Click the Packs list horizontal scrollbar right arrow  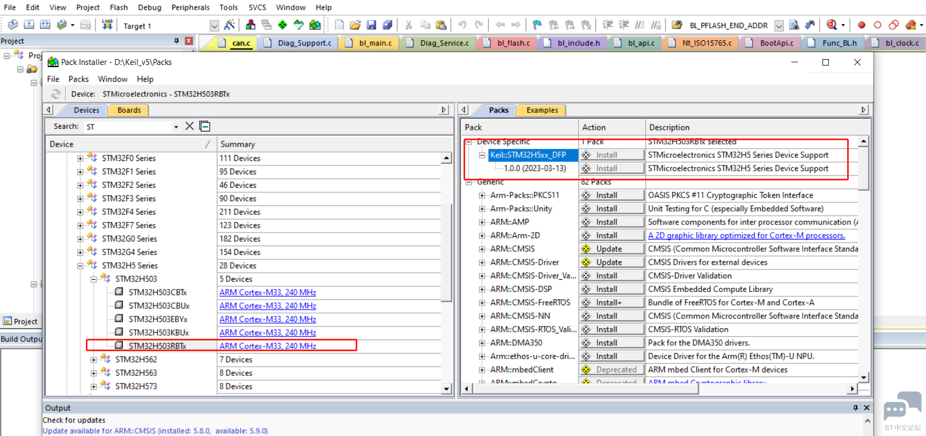pyautogui.click(x=852, y=389)
